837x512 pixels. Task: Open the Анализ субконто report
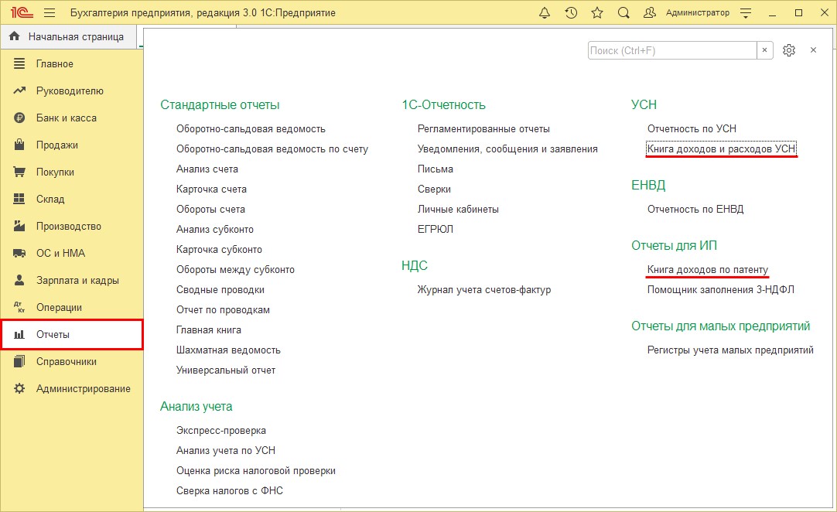(215, 229)
